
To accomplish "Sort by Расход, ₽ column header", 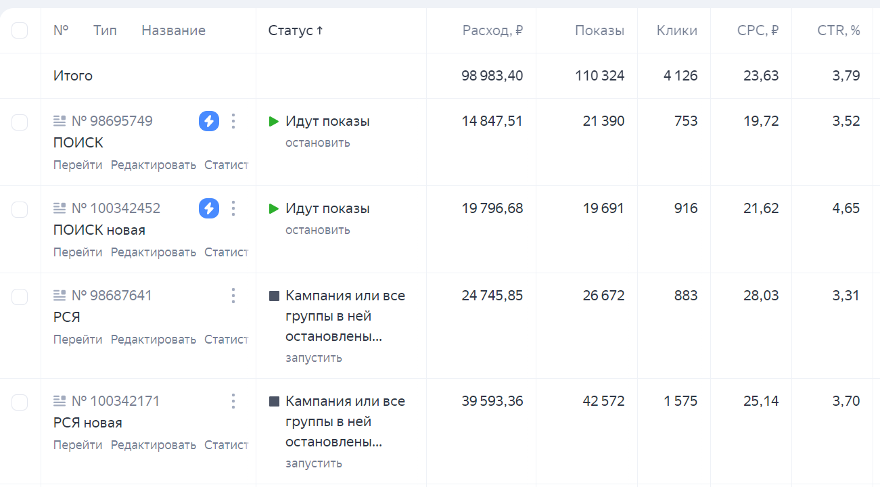I will (x=492, y=30).
